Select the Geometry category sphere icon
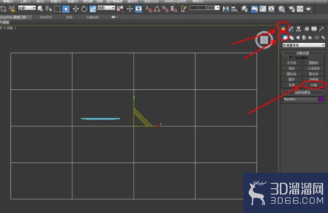The height and width of the screenshot is (213, 328). [x=285, y=38]
